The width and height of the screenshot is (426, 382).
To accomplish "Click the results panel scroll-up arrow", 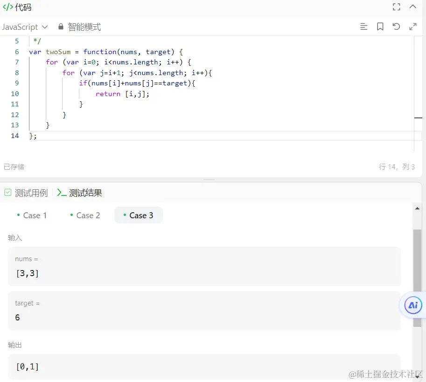I will click(417, 208).
